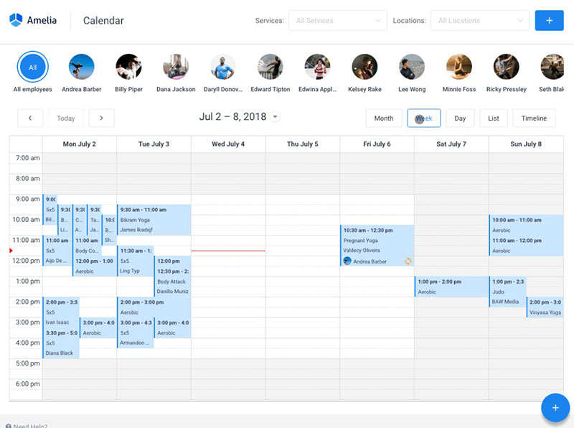Filter calendar by Lee Wong avatar
The image size is (574, 428).
coord(412,67)
